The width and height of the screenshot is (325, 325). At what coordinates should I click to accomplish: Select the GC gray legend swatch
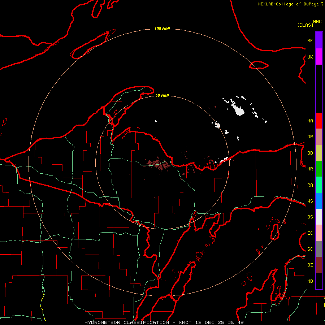pyautogui.click(x=319, y=249)
